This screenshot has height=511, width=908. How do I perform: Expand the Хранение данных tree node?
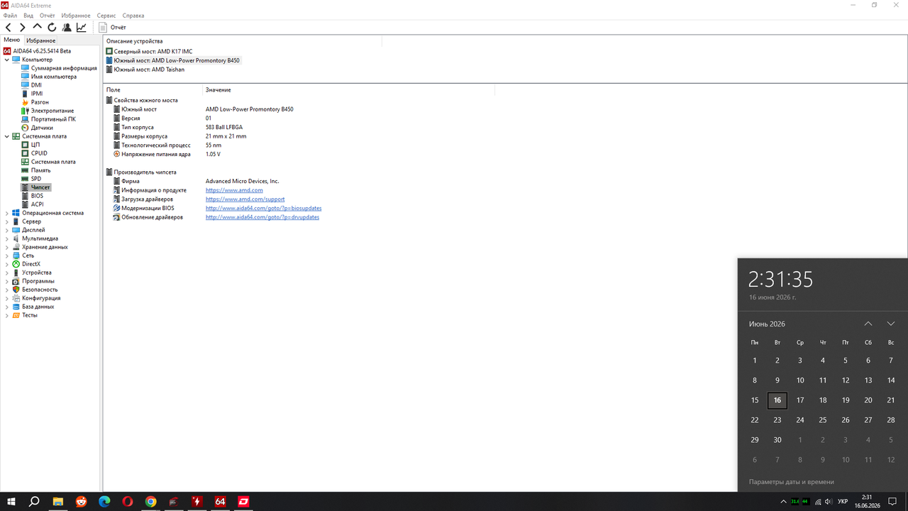click(7, 247)
